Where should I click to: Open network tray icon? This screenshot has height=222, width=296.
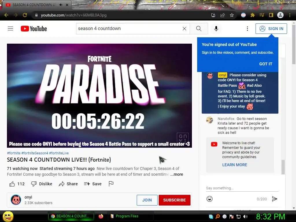tap(238, 217)
